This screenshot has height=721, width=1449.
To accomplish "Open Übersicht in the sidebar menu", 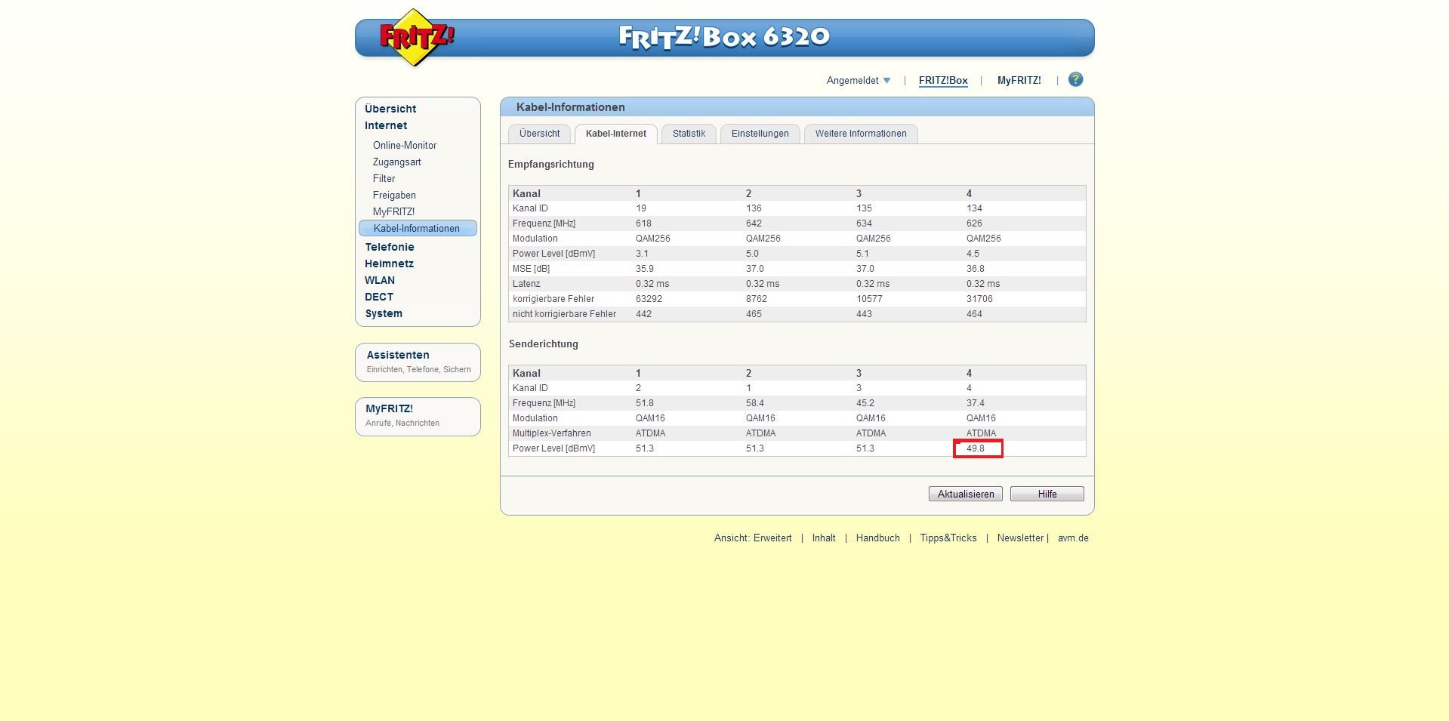I will point(390,109).
